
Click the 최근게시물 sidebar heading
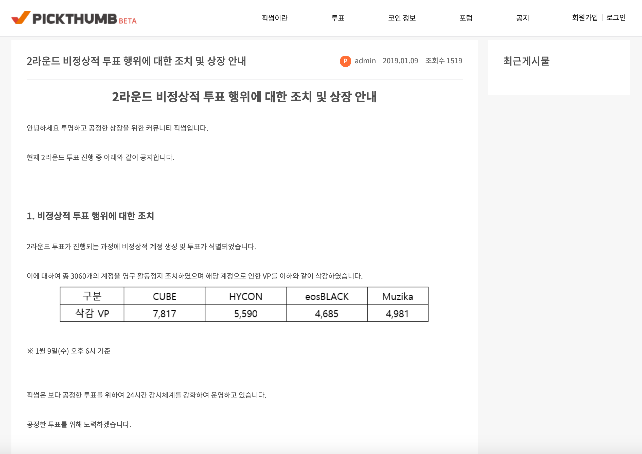(526, 61)
